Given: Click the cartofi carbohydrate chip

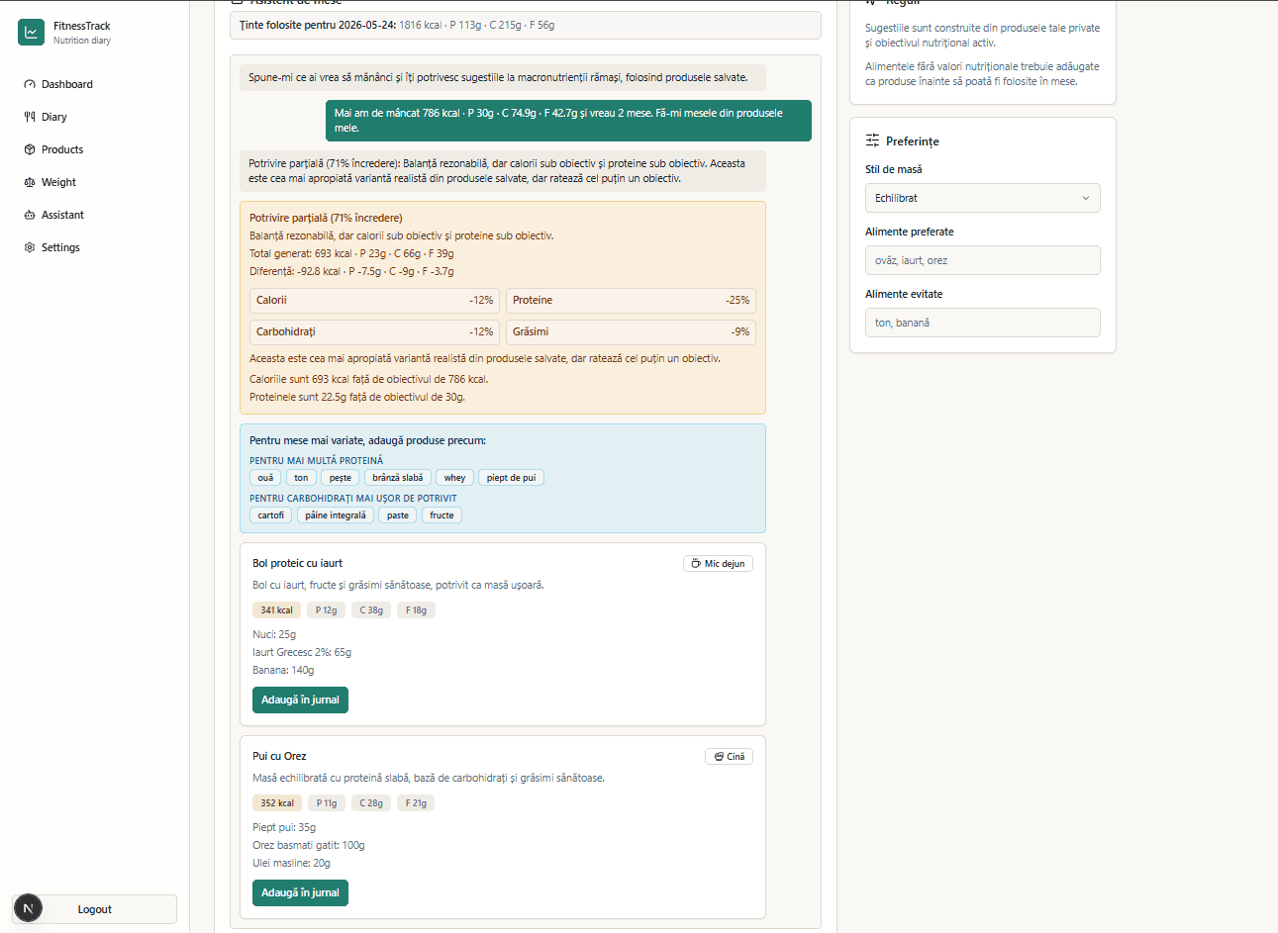Looking at the screenshot, I should 271,515.
